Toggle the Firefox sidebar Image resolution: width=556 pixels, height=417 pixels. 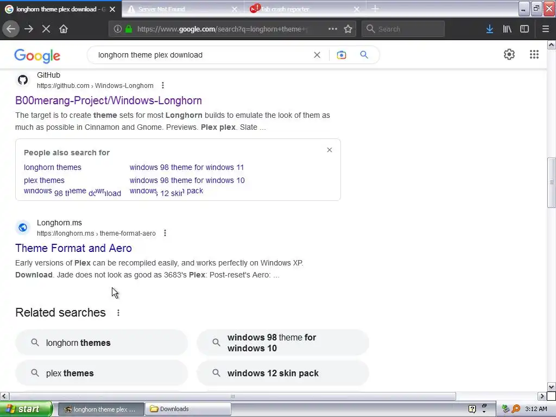pyautogui.click(x=525, y=29)
